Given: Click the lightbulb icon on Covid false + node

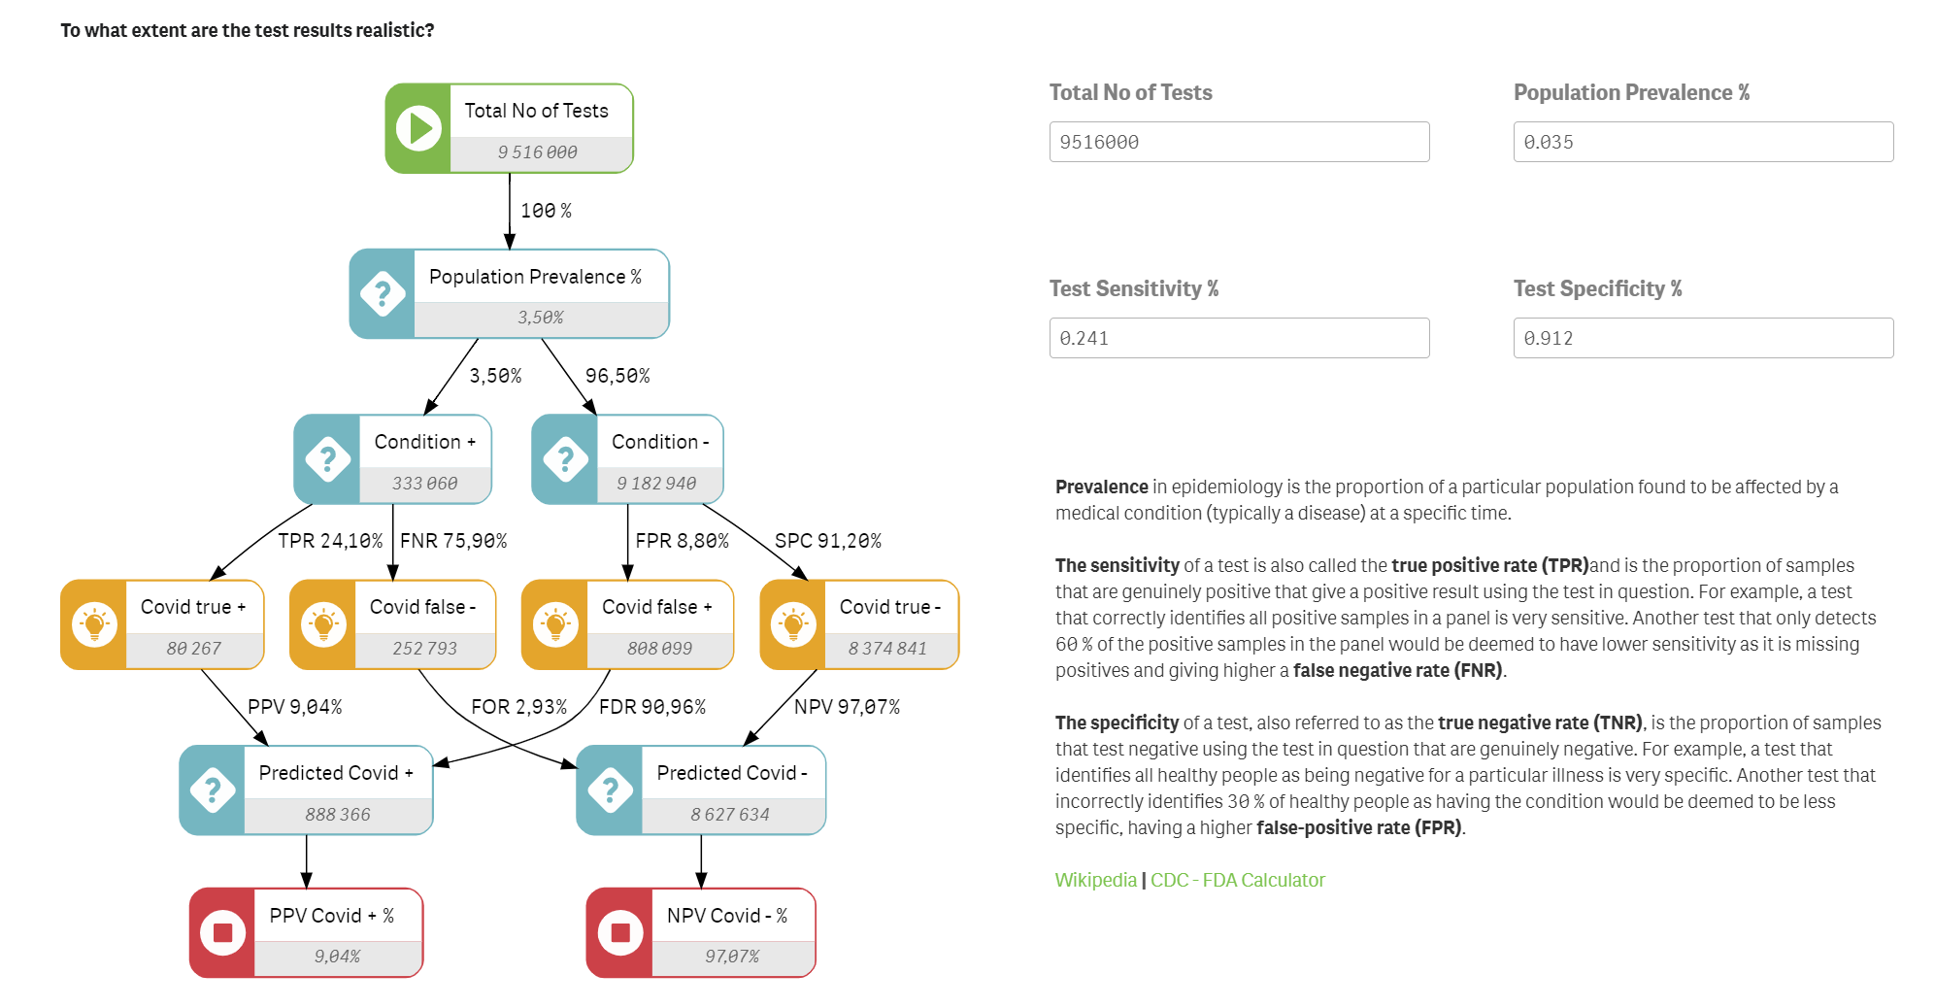Looking at the screenshot, I should coord(555,624).
